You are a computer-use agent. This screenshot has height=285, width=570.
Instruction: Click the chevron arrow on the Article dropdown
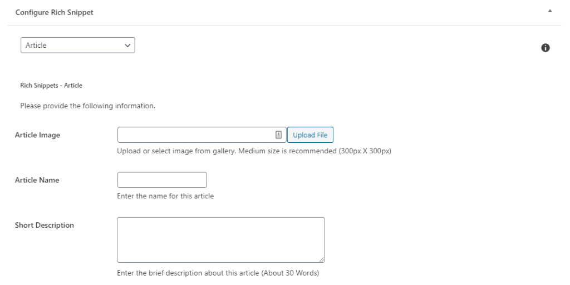127,46
